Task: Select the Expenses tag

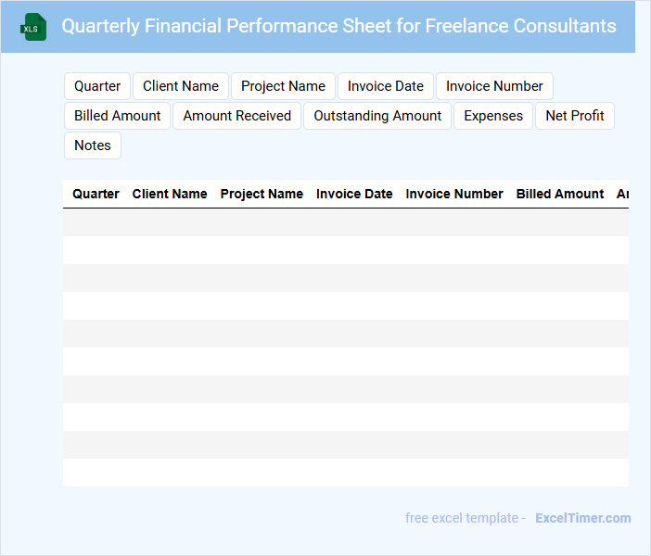Action: [493, 116]
